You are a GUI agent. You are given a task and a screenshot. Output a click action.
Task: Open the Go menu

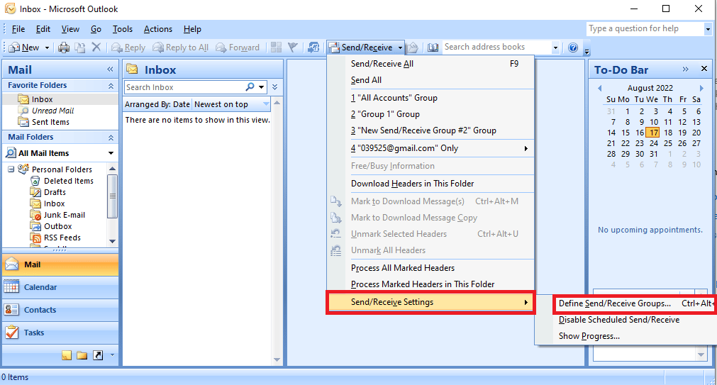click(x=96, y=29)
